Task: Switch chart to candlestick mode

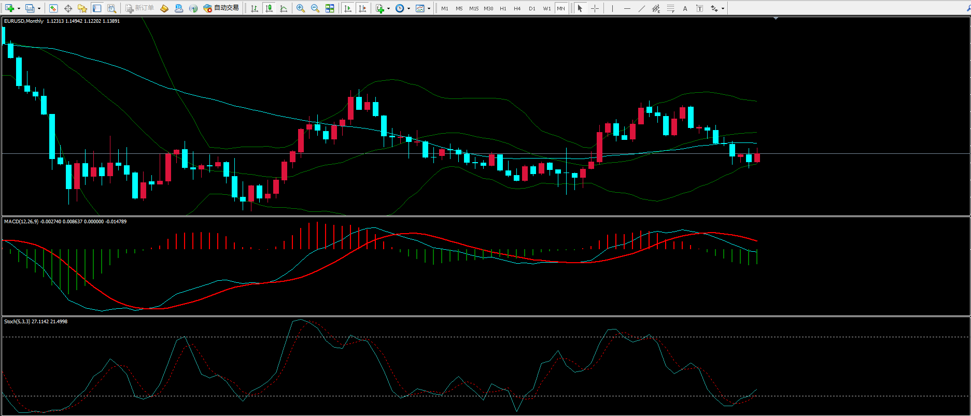Action: (x=269, y=8)
